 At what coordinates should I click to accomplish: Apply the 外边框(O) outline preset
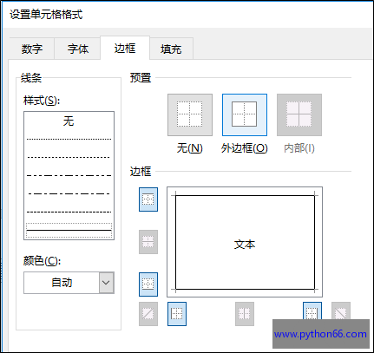tap(245, 114)
